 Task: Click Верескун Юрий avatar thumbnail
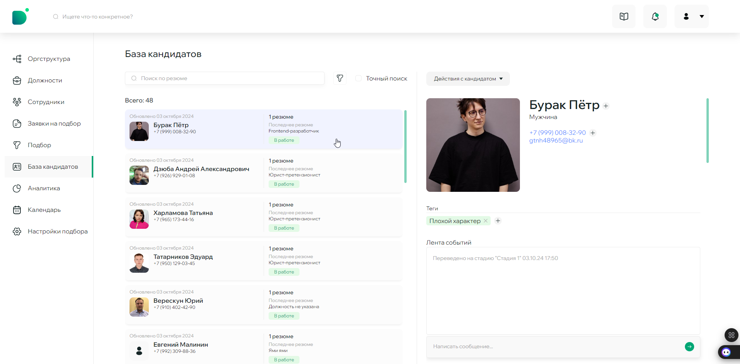(139, 307)
